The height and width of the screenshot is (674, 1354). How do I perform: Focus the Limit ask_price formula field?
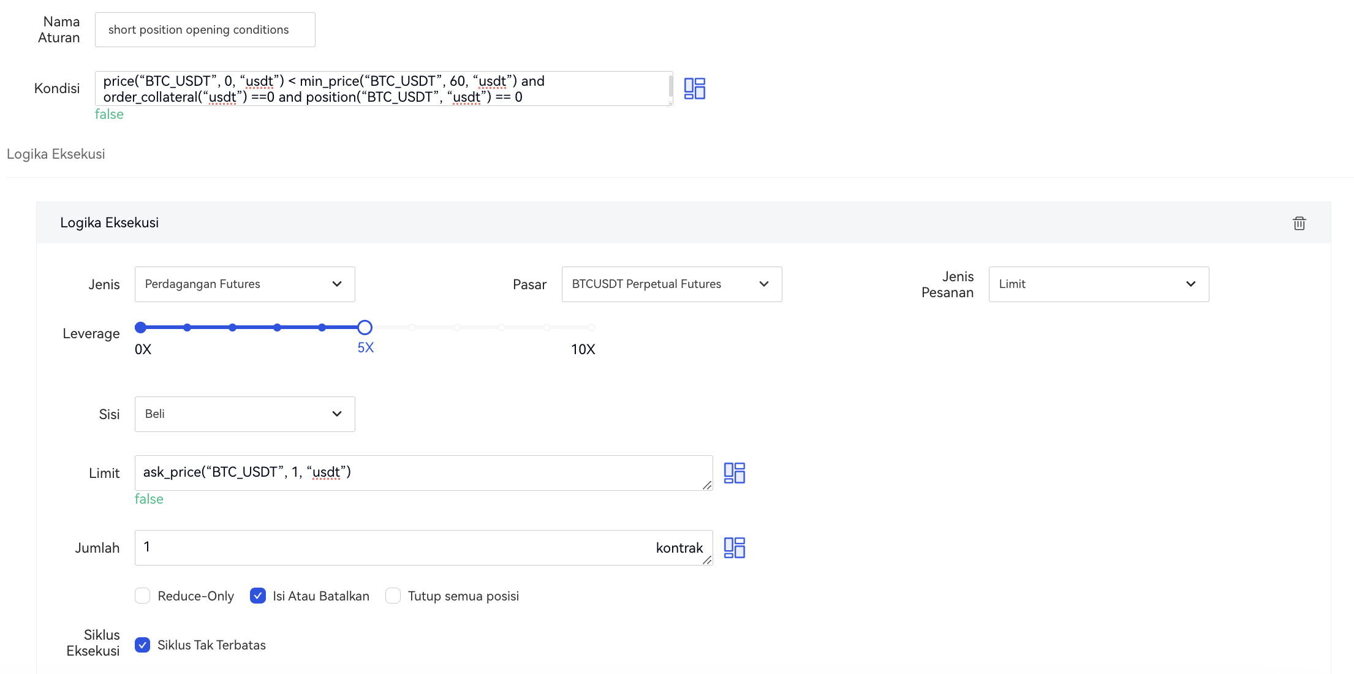423,472
